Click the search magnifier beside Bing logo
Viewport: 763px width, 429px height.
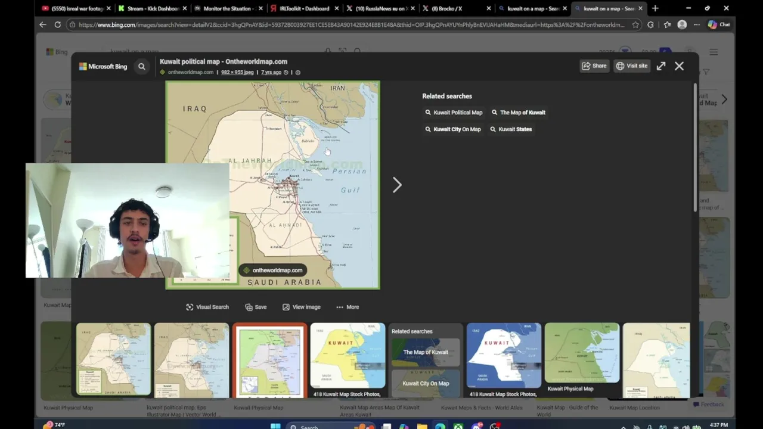[142, 66]
